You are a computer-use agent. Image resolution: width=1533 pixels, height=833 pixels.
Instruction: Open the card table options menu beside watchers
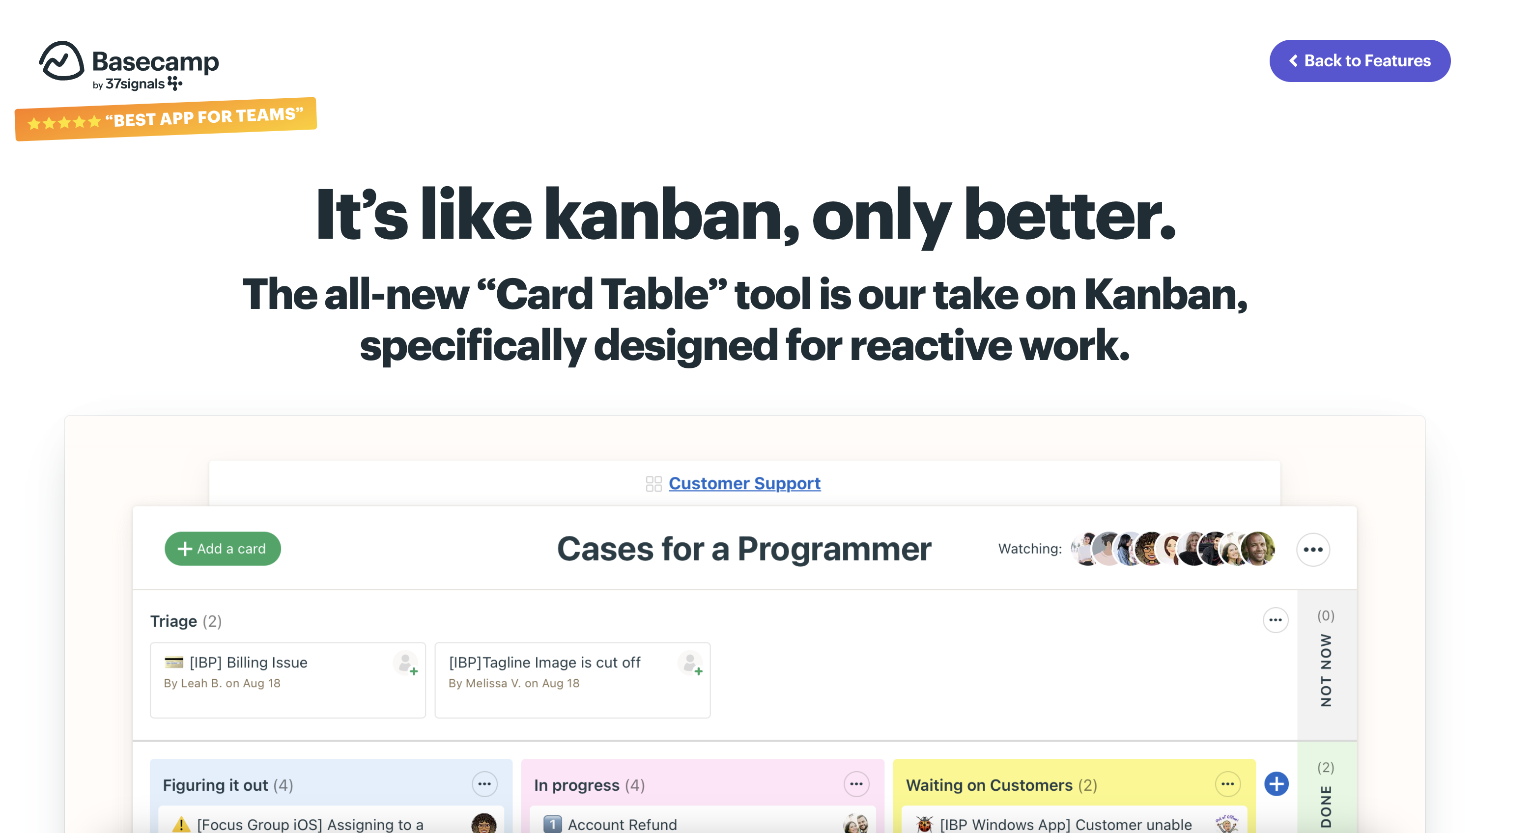(x=1313, y=549)
